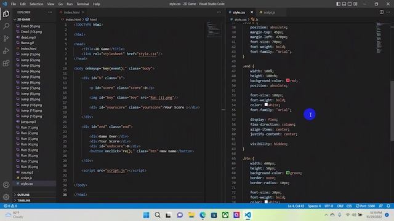This screenshot has height=221, width=394.
Task: Click the style.css editor minimap
Action: pos(379,37)
